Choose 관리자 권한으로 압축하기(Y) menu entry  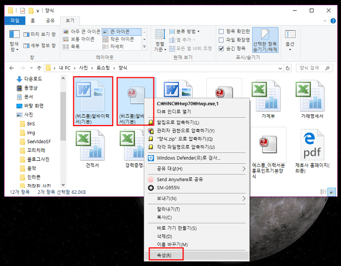pos(197,131)
